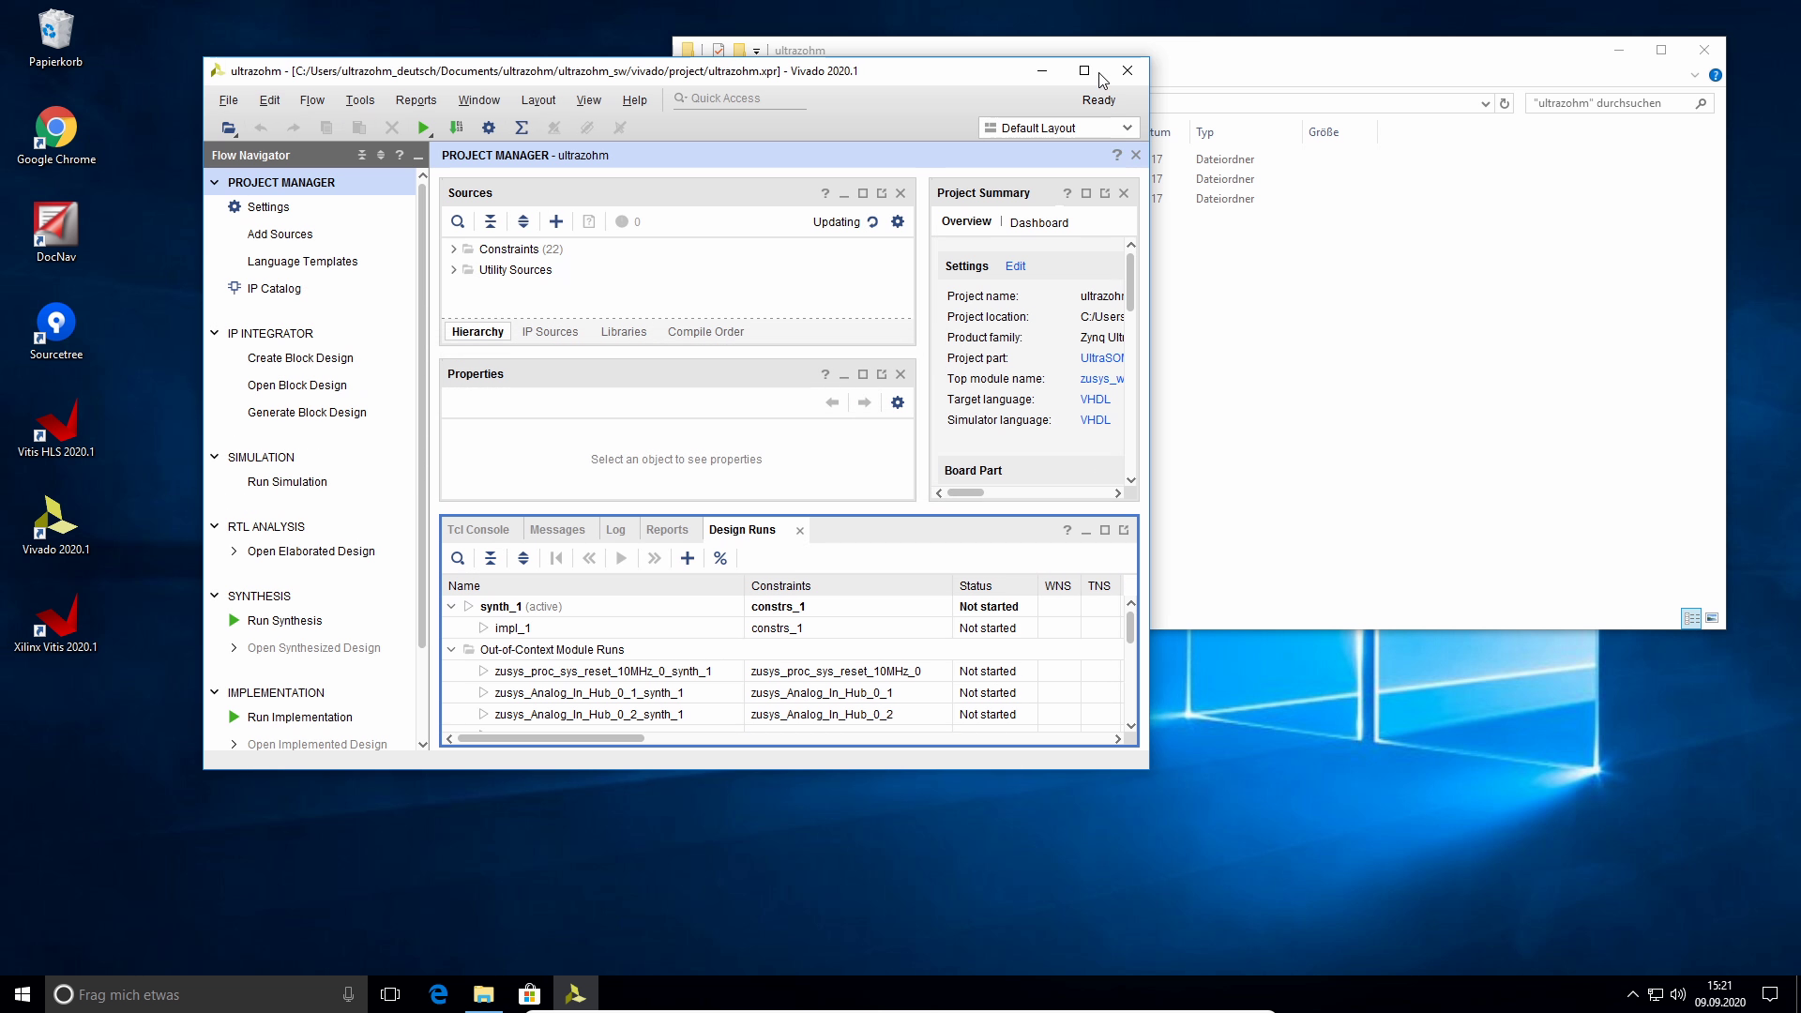Collapse the IP INTEGRATOR section
The width and height of the screenshot is (1801, 1013).
point(215,333)
